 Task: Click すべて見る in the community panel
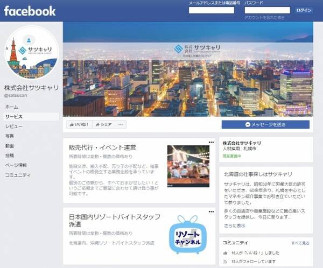[x=300, y=243]
